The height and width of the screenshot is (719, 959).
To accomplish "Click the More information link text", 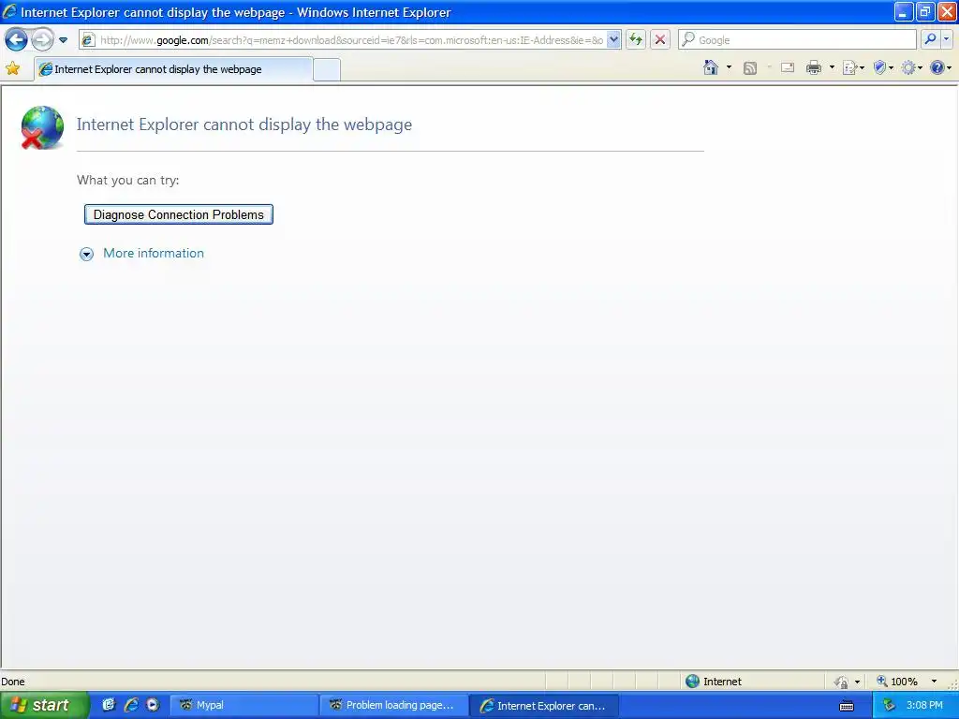I will (154, 253).
